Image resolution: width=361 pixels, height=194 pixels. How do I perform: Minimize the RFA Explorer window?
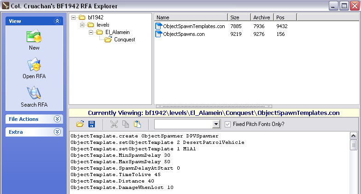(x=333, y=6)
